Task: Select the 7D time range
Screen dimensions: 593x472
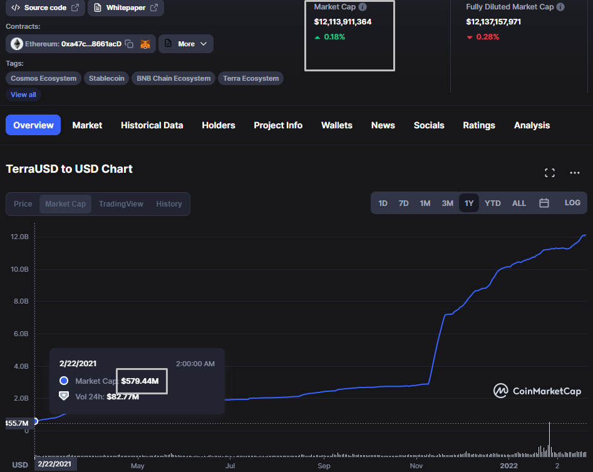Action: tap(404, 203)
